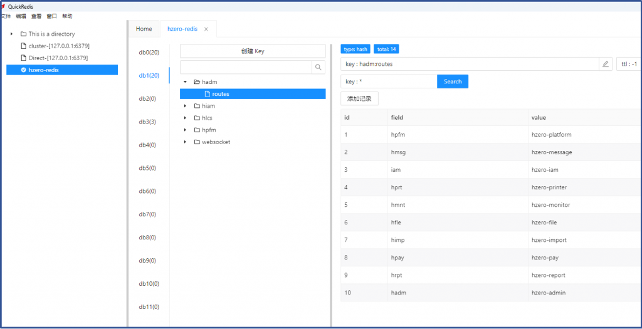642x329 pixels.
Task: Expand the 'This is a directory' node
Action: [12, 34]
